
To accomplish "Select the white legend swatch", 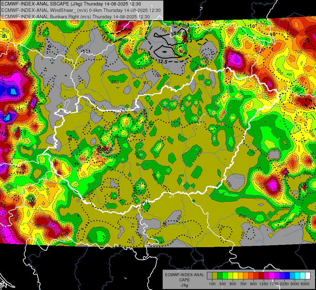I will coord(308,276).
